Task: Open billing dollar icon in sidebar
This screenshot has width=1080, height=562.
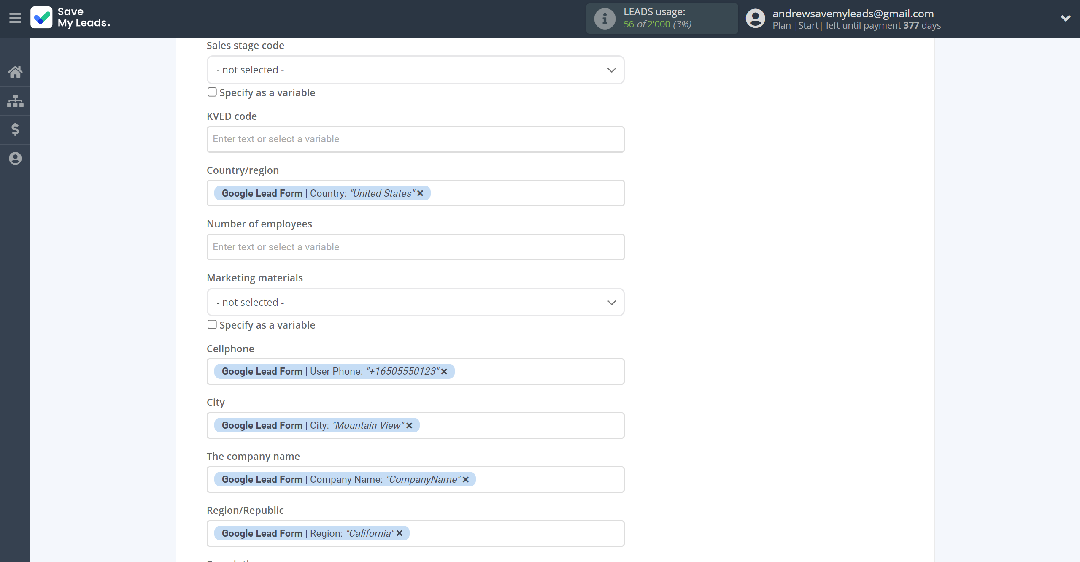Action: (15, 130)
